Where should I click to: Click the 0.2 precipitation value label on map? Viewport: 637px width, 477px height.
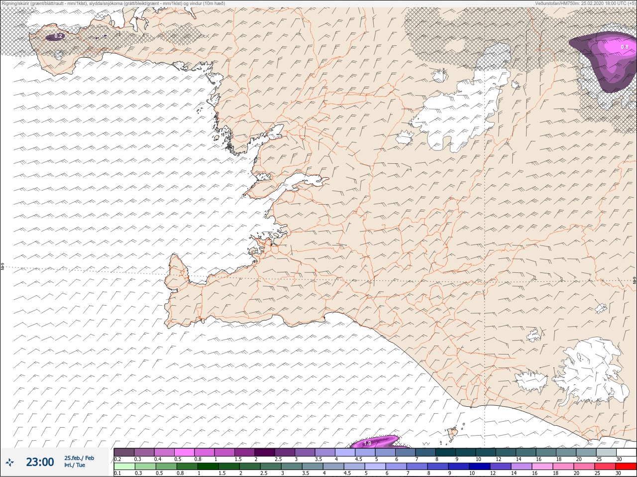pyautogui.click(x=58, y=36)
